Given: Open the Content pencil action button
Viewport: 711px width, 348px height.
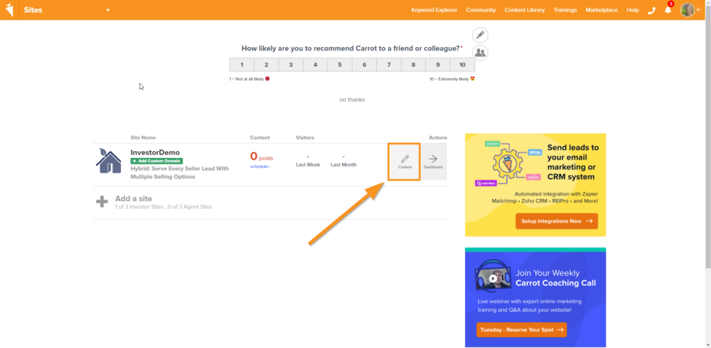Looking at the screenshot, I should tap(404, 162).
